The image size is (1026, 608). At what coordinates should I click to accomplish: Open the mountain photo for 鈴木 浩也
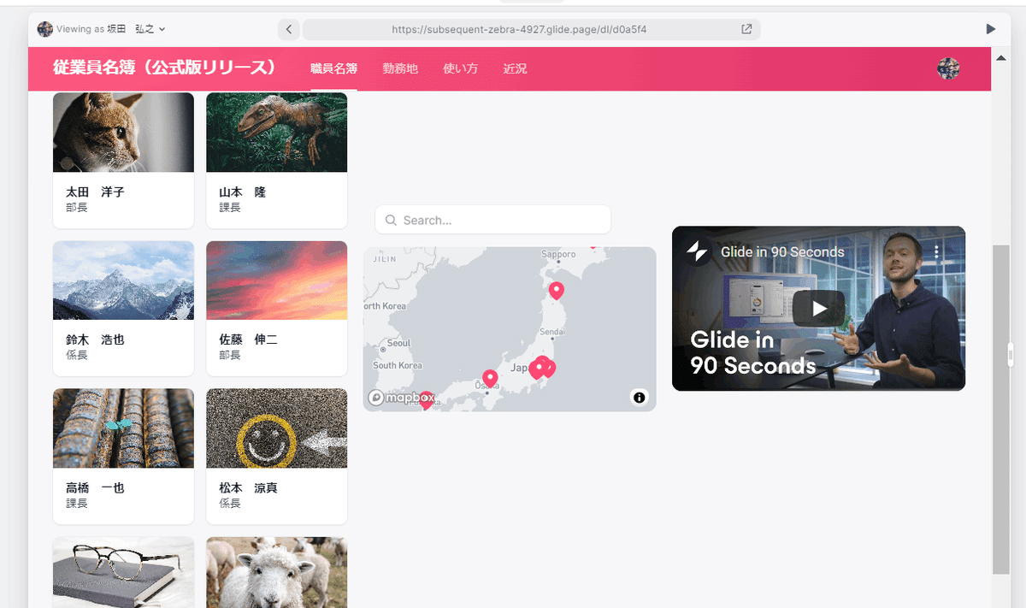click(x=123, y=280)
